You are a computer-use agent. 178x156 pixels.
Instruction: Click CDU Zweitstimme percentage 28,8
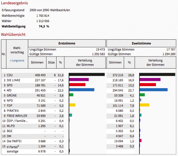click(x=131, y=75)
